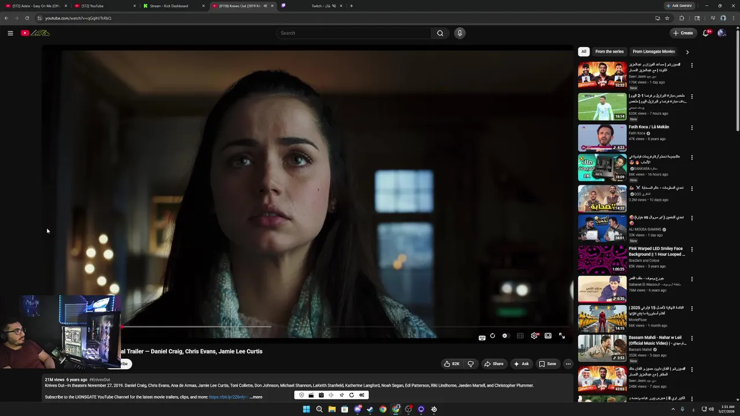
Task: Open options for first Seen Jeem video
Action: click(x=692, y=65)
